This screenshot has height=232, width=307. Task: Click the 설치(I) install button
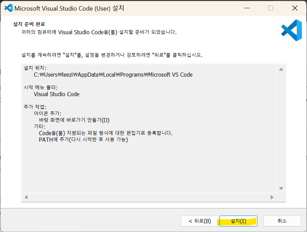[238, 221]
